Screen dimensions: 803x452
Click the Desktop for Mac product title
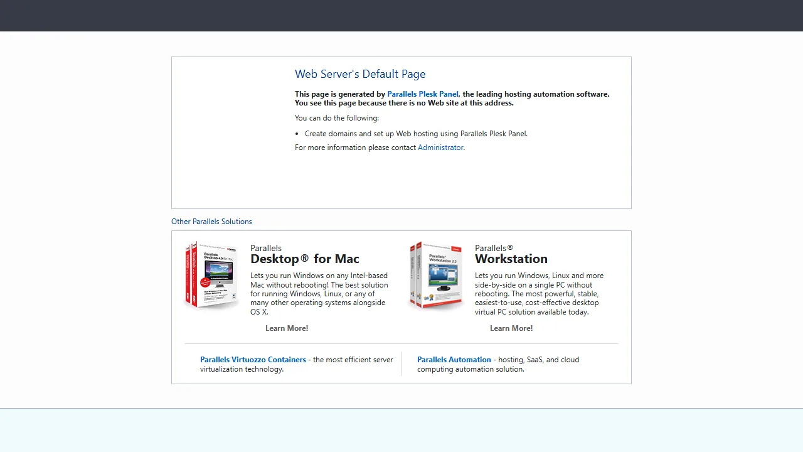pos(305,259)
